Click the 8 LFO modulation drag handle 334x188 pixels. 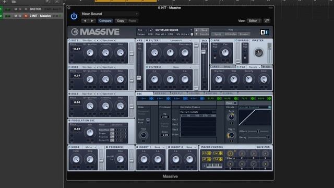coord(269,99)
